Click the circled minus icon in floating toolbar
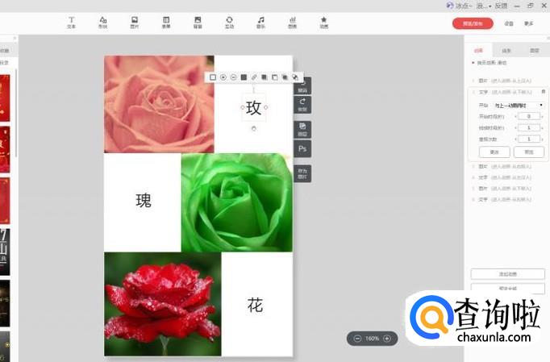Image resolution: width=550 pixels, height=362 pixels. (x=234, y=77)
